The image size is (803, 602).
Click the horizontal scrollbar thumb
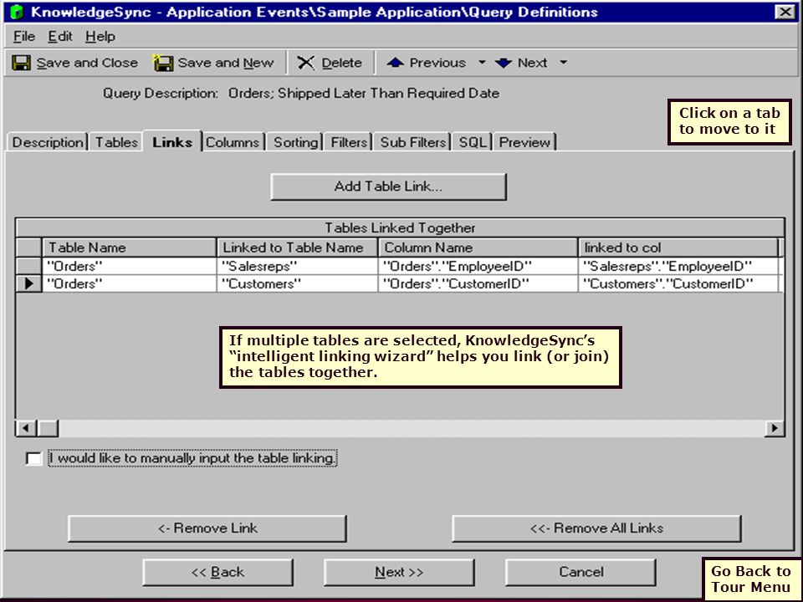click(48, 428)
